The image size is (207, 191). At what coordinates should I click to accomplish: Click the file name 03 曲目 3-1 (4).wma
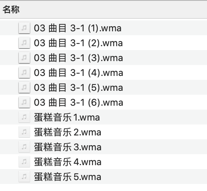(78, 73)
